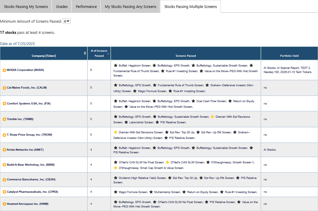Open the Catalyst Pharmaceuticals, Inc. (CPRX) link
This screenshot has width=318, height=211.
click(x=32, y=192)
